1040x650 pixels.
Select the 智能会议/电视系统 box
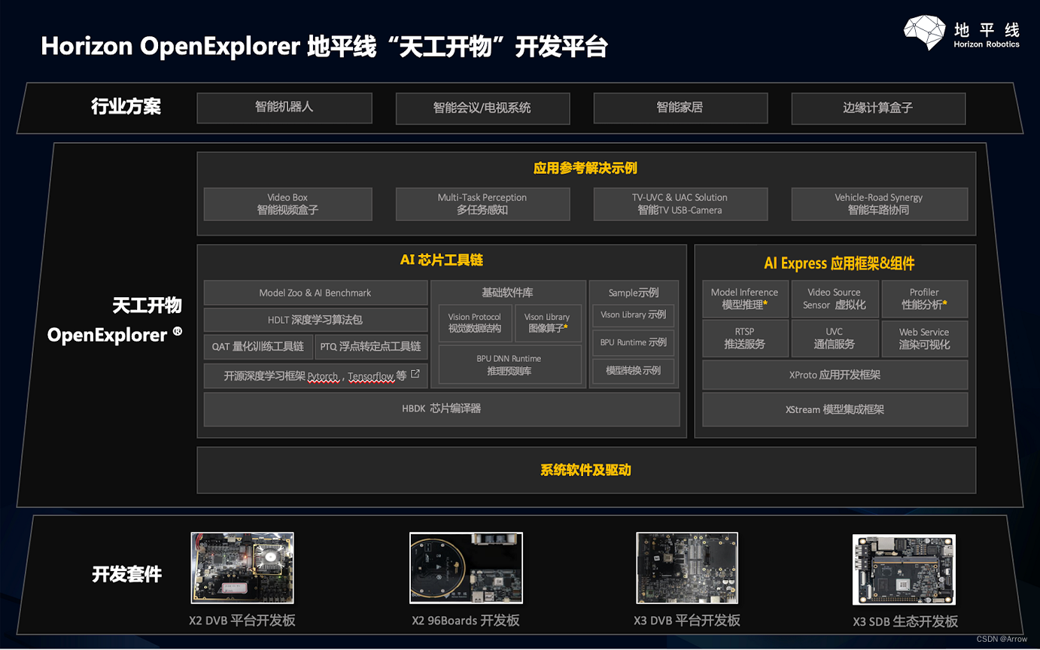482,108
